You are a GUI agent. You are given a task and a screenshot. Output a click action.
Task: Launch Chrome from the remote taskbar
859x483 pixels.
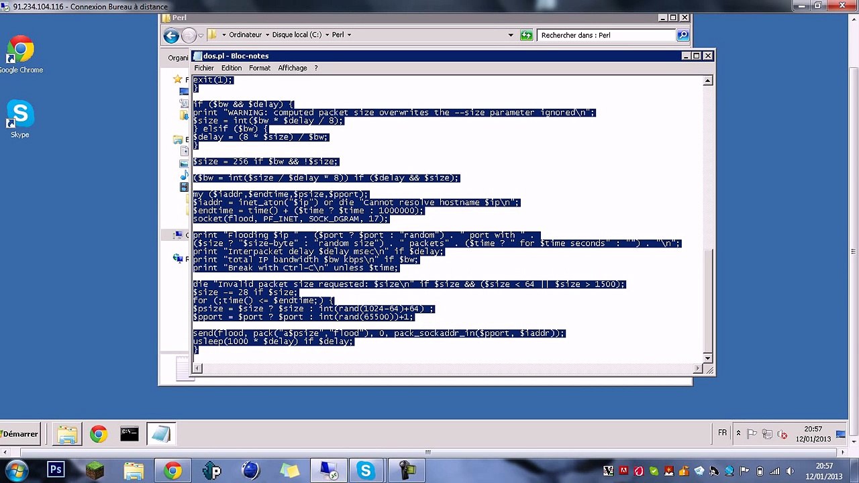(99, 435)
